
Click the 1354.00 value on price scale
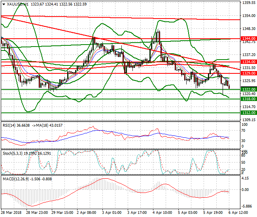(248, 16)
